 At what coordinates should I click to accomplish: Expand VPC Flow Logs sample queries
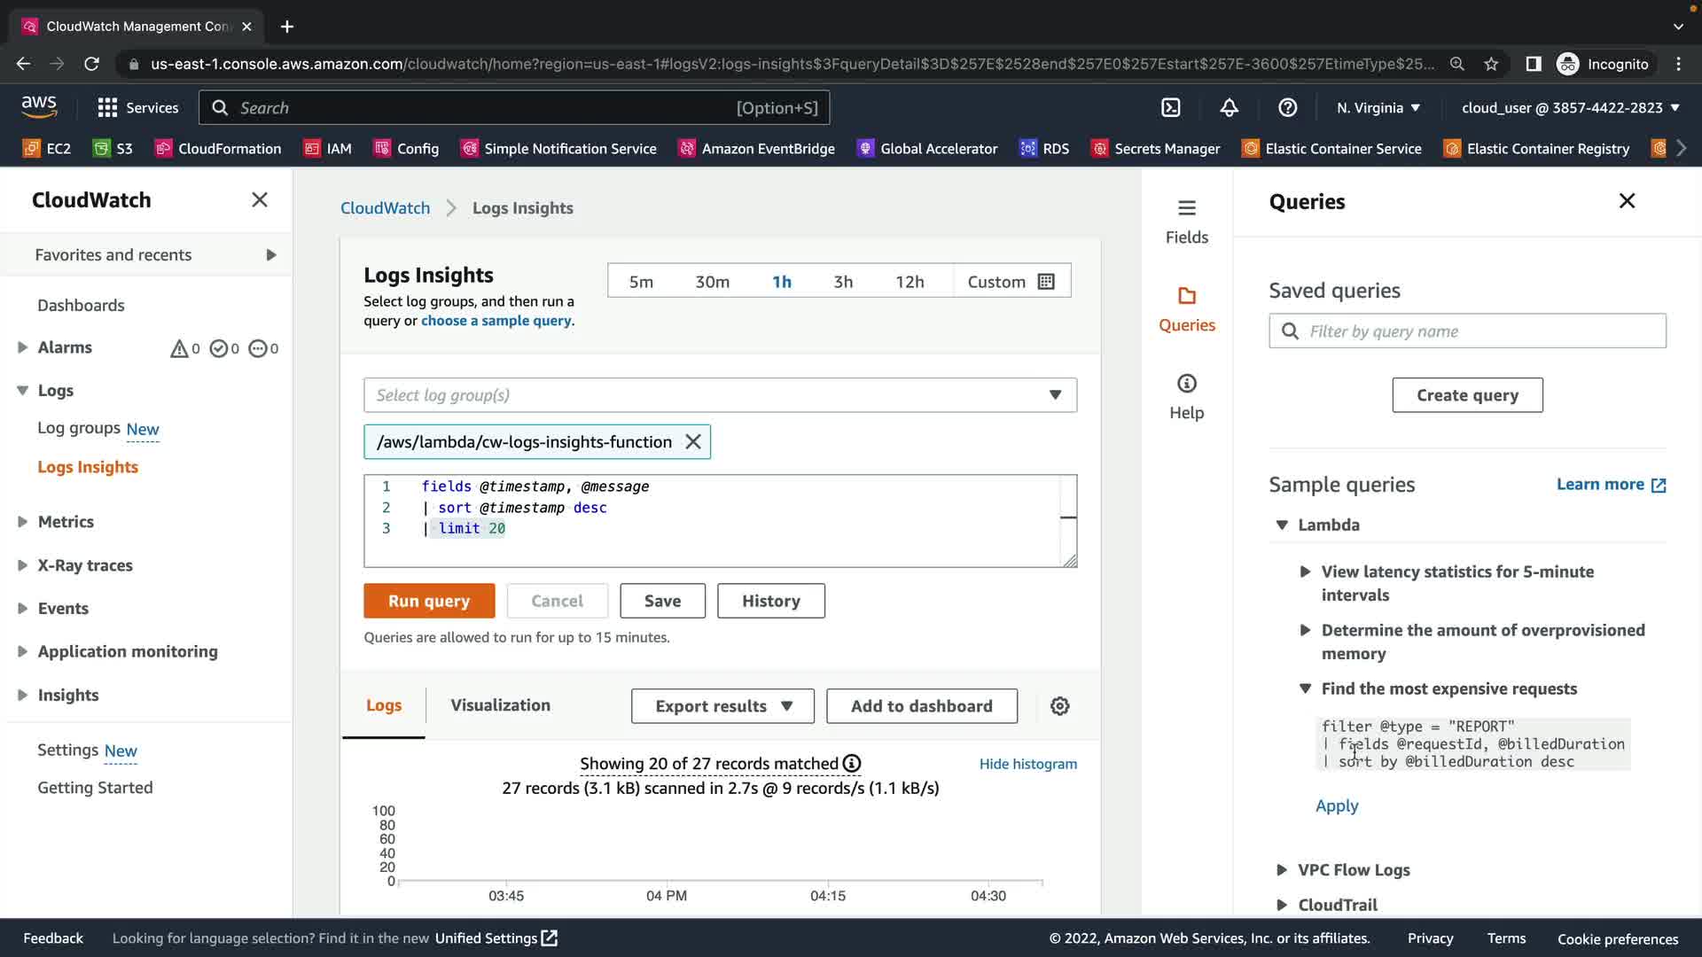(x=1353, y=870)
